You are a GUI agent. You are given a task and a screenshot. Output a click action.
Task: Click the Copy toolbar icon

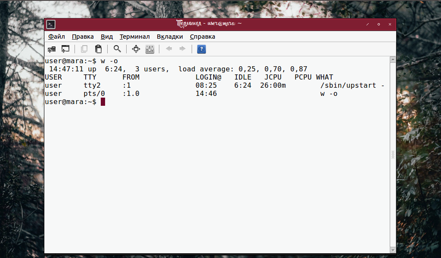[x=84, y=49]
